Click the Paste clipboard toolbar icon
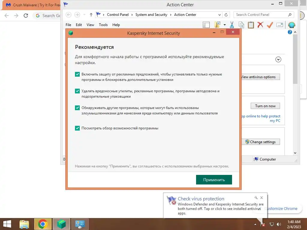The width and height of the screenshot is (307, 230). [251, 25]
